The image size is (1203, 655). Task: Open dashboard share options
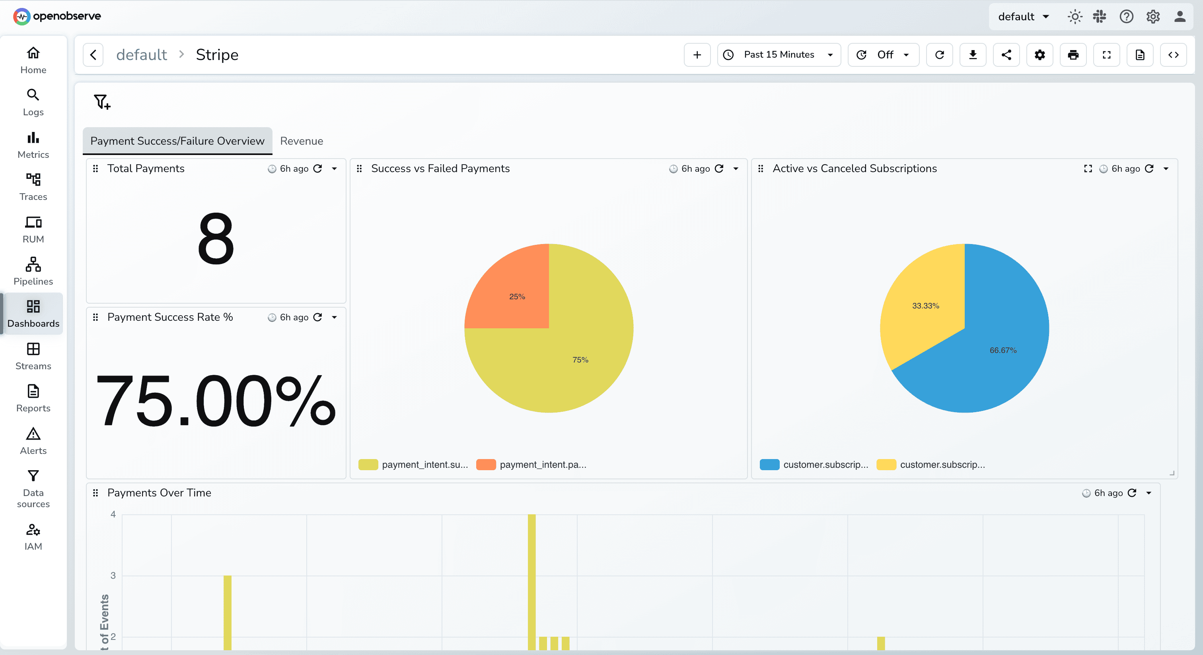[1006, 54]
